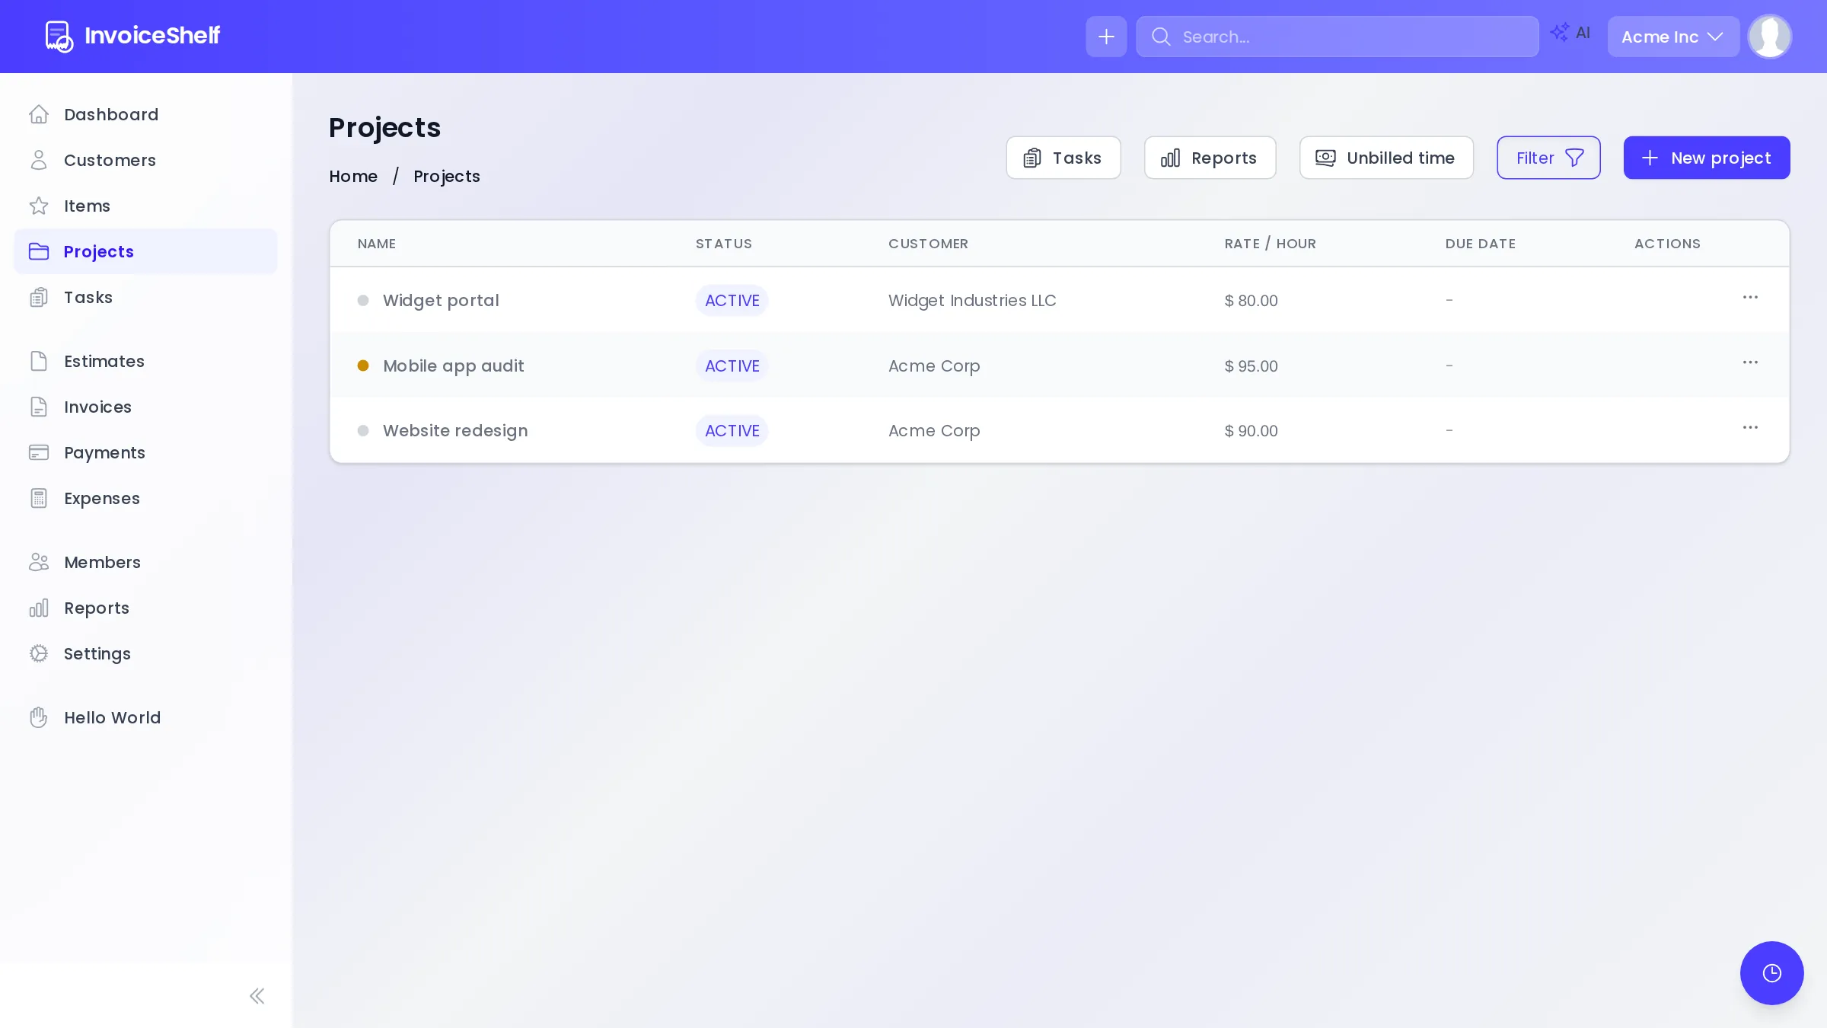
Task: Click the InvoiceShelf logo icon
Action: (x=59, y=36)
